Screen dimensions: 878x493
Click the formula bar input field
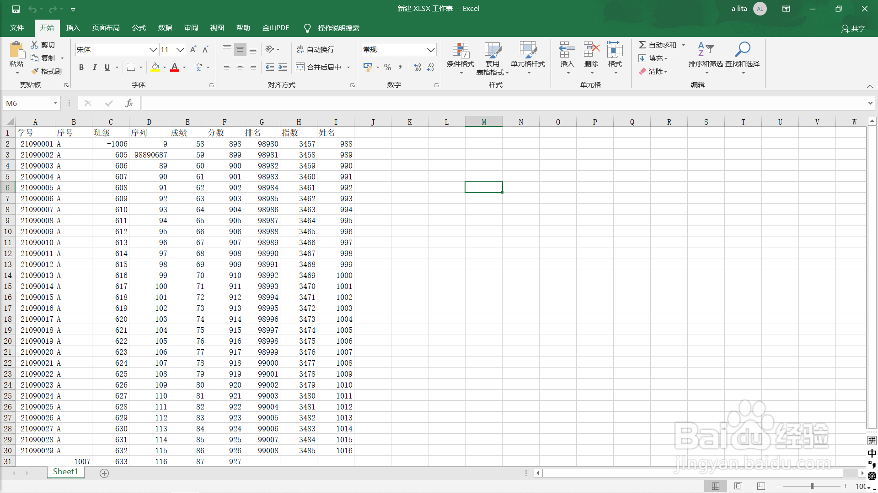[503, 103]
